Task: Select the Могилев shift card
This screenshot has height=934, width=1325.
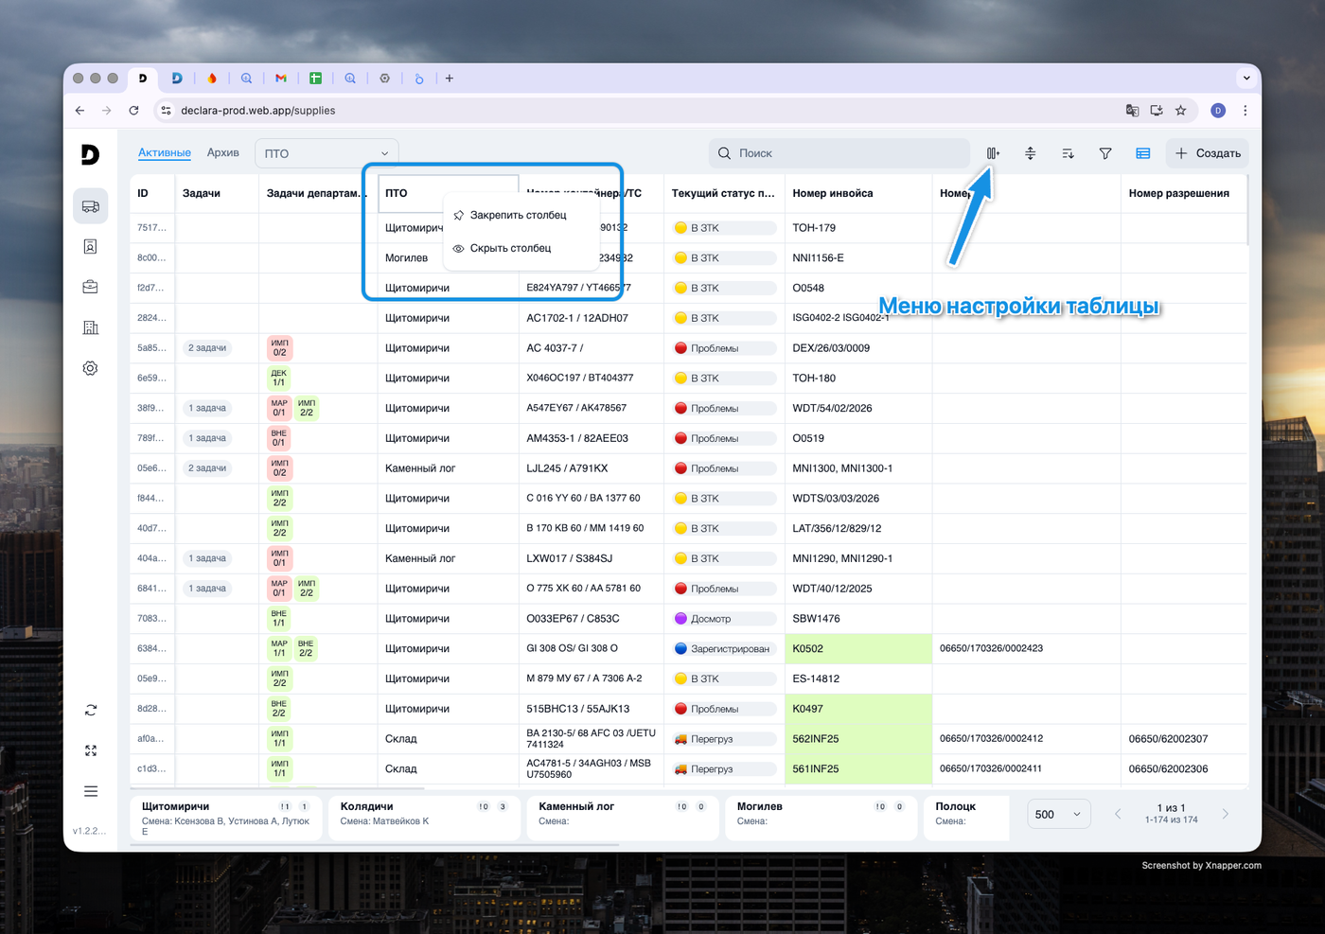Action: (x=821, y=818)
